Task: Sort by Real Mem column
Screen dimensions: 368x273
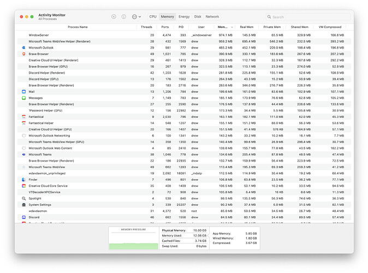Action: pos(246,27)
